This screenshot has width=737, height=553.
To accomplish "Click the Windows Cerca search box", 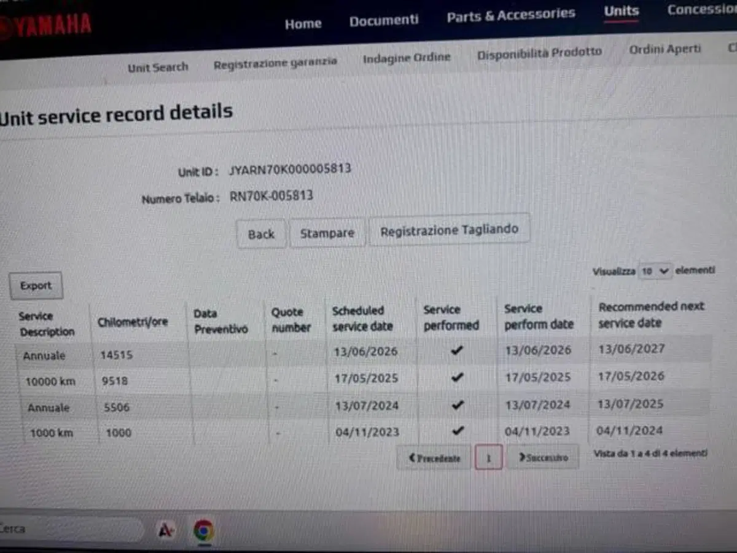I will pos(71,529).
